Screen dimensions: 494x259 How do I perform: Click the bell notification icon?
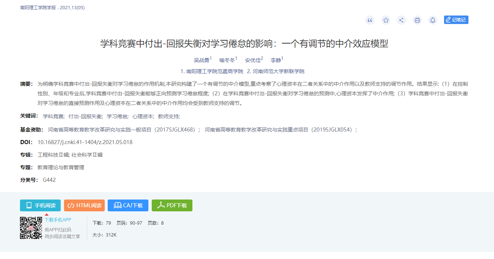tap(433, 20)
